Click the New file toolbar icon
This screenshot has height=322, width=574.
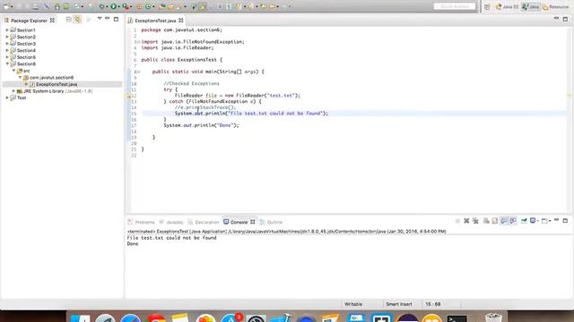[6, 6]
